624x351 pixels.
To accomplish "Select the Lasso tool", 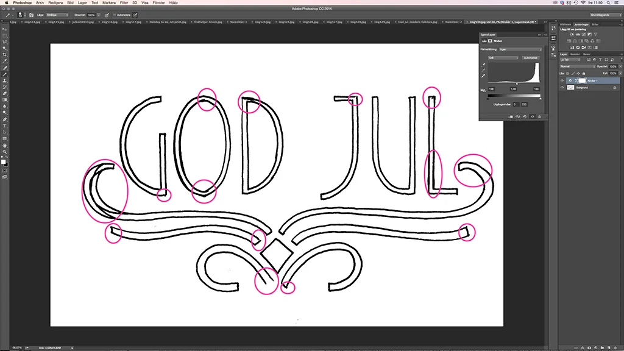I will click(x=5, y=42).
